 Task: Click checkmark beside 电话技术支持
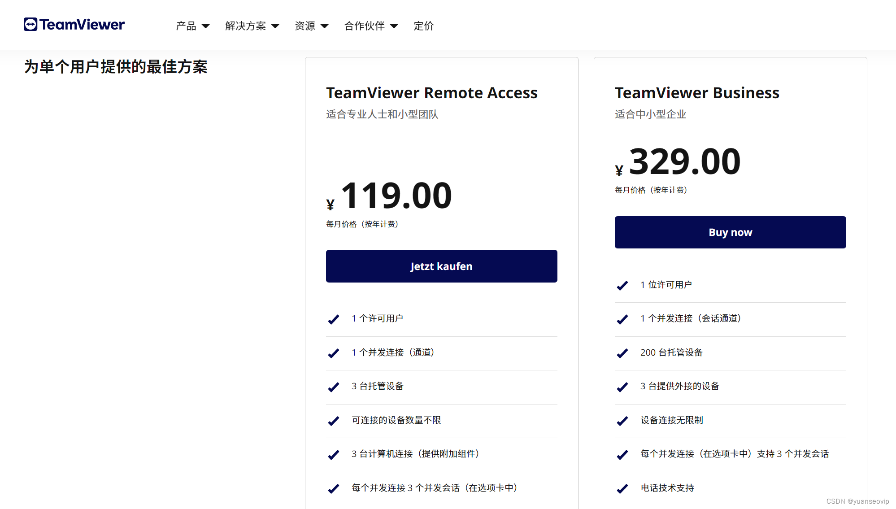point(622,488)
